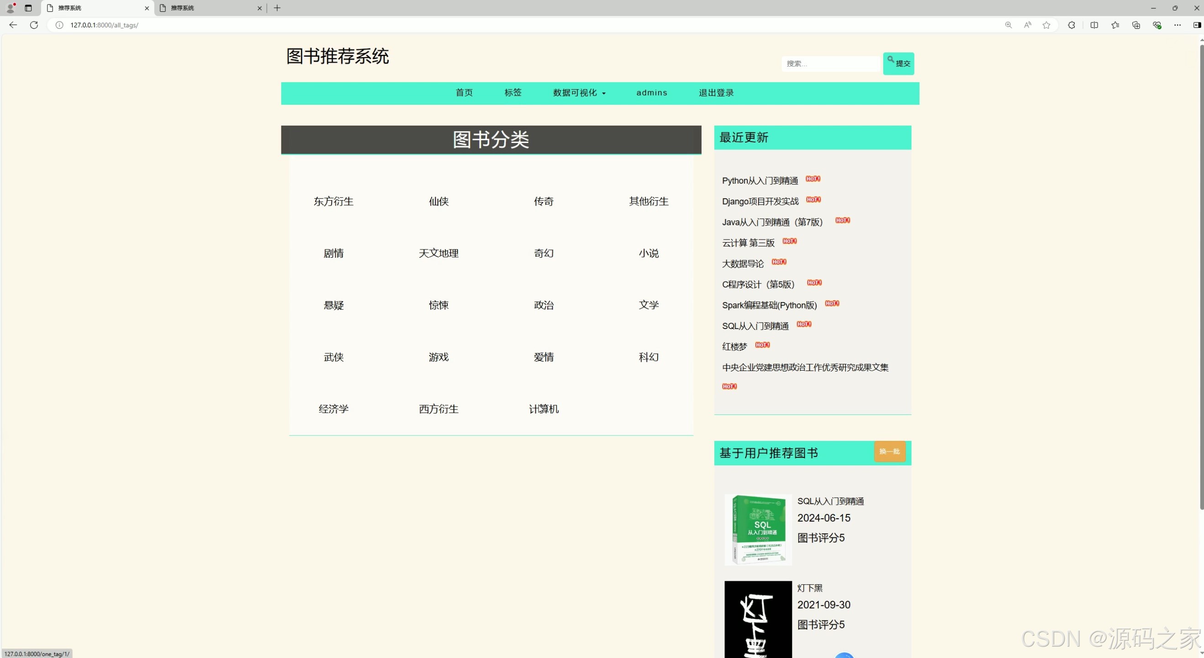Toggle the favorites star for this page
Screen dimensions: 1204x658
pyautogui.click(x=1046, y=25)
